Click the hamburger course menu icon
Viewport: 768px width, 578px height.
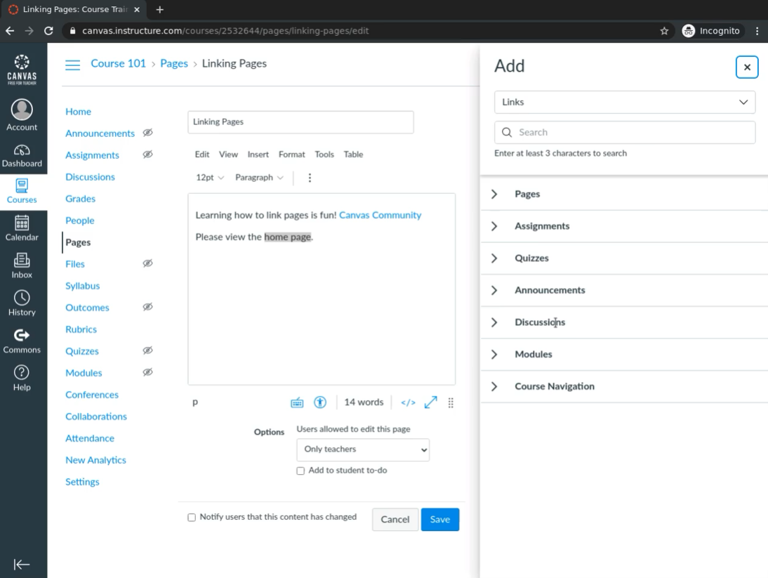tap(72, 65)
